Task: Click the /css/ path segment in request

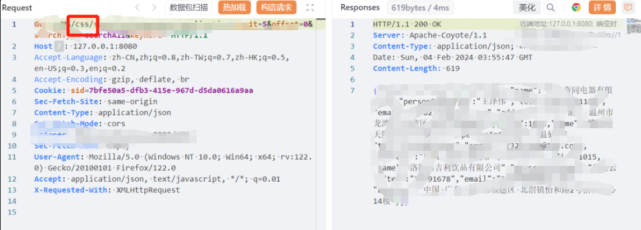Action: (83, 25)
